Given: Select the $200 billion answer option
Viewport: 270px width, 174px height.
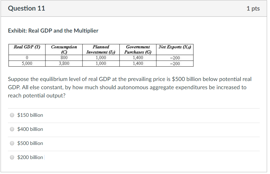Looking at the screenshot, I should (x=12, y=157).
